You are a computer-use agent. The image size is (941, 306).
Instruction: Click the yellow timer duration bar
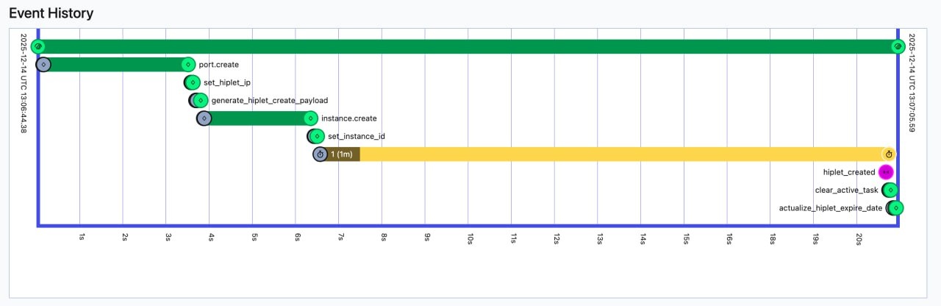(x=618, y=154)
